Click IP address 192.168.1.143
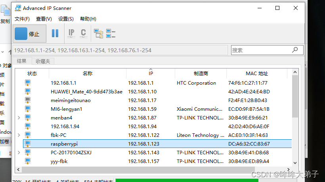 [143, 153]
